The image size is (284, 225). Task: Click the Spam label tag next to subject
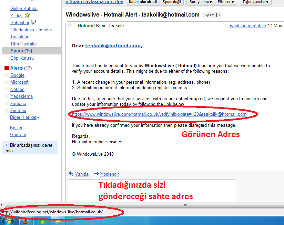[x=209, y=15]
